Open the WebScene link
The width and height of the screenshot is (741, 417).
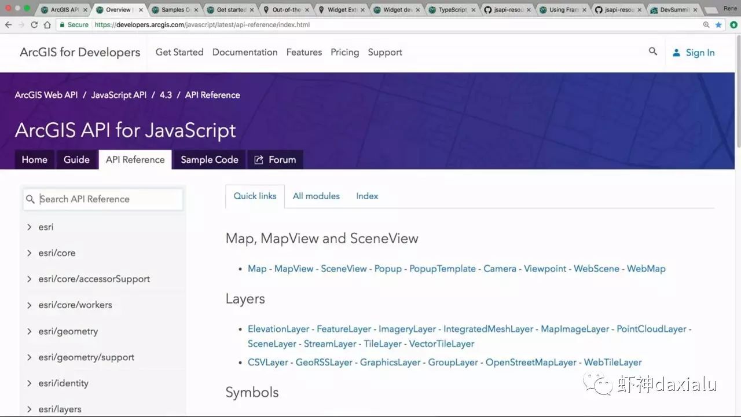click(x=596, y=269)
